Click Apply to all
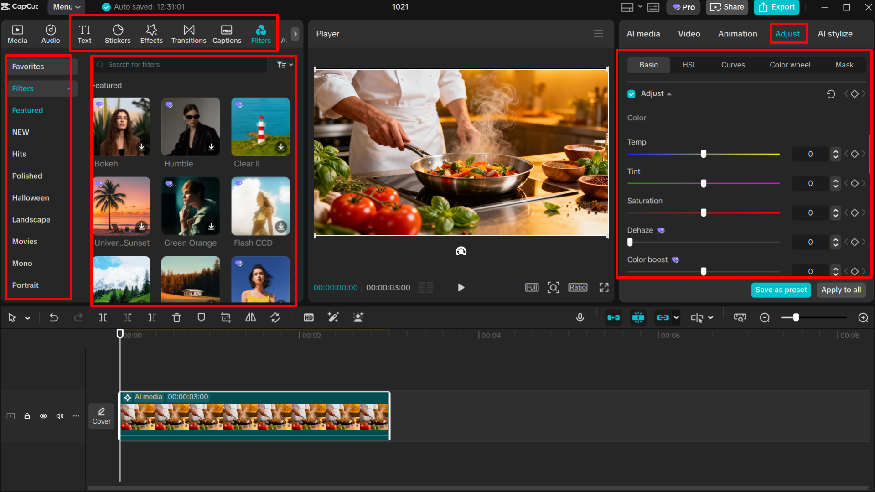 [x=840, y=290]
